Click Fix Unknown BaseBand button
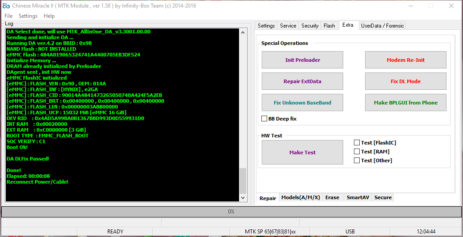Viewport: 463px width, 237px height. click(302, 103)
